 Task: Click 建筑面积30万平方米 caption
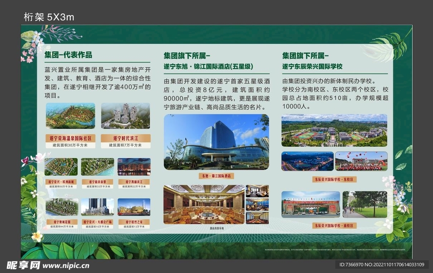click(71, 145)
